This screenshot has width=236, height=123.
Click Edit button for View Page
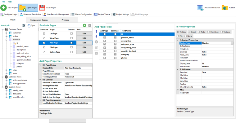click(x=84, y=38)
